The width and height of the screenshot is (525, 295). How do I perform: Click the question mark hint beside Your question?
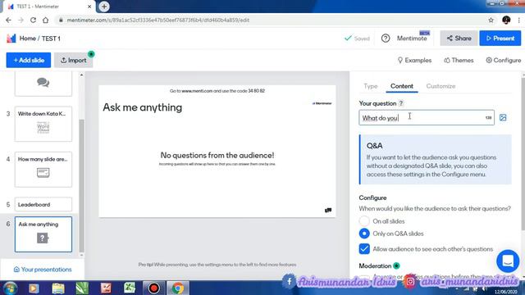point(401,103)
